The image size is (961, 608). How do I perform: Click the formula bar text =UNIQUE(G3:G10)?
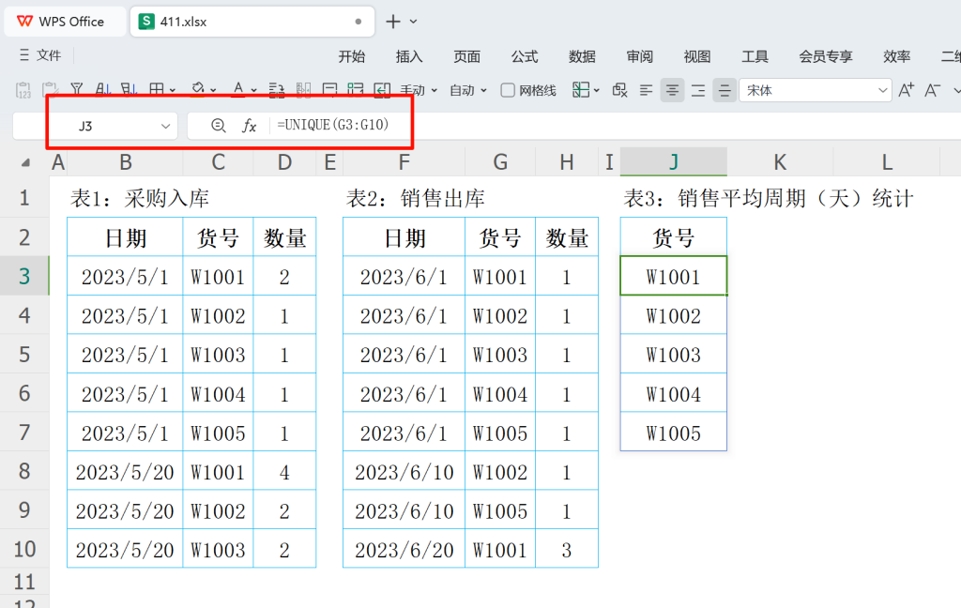(x=333, y=125)
